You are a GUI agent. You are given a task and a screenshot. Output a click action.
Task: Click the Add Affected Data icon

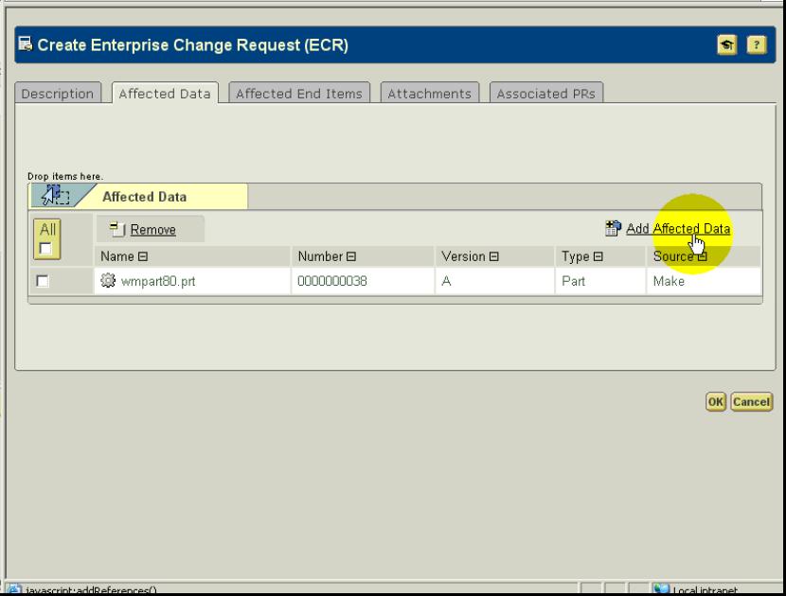click(613, 229)
